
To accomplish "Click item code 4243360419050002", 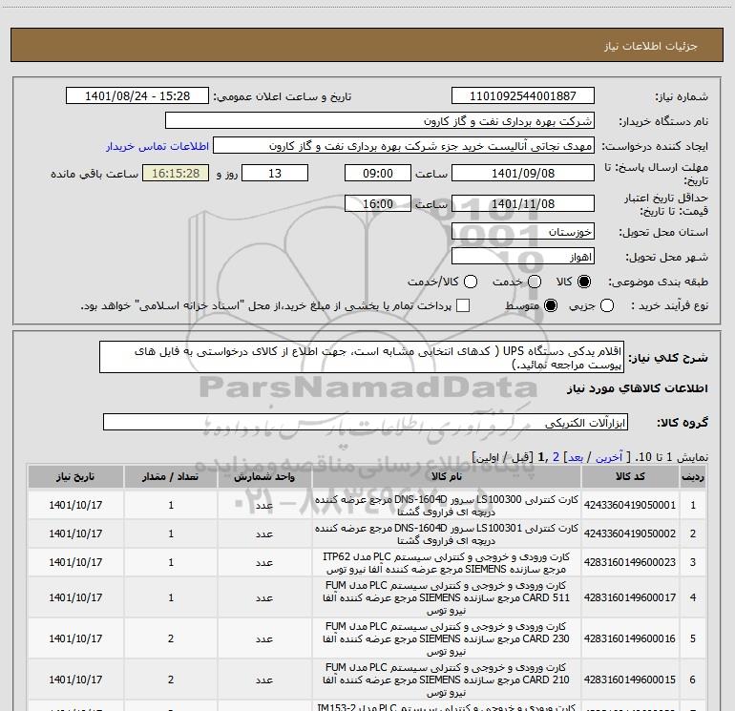I will pyautogui.click(x=630, y=533).
